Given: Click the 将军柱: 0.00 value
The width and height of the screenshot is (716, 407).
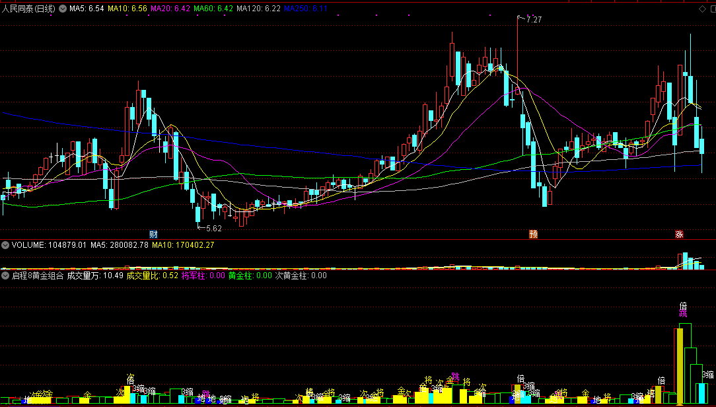Looking at the screenshot, I should tap(203, 276).
